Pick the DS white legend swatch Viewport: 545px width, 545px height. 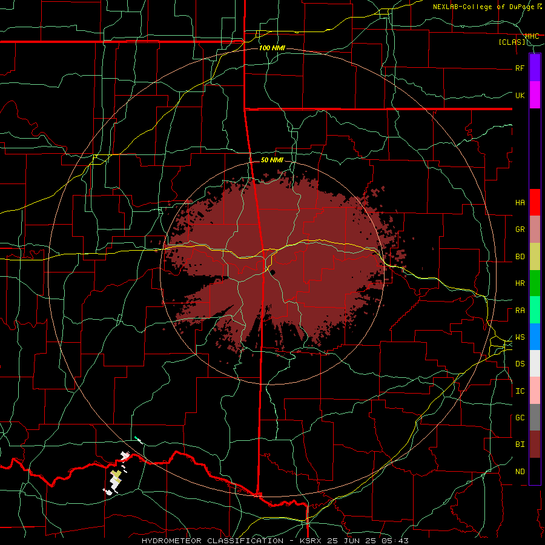click(x=534, y=363)
